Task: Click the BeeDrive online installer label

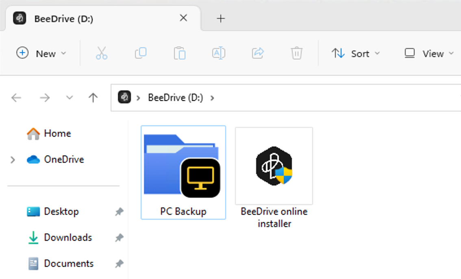Action: pos(274,218)
